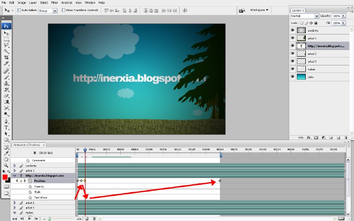Delete keyframes trash icon in timeline
The image size is (354, 221).
click(x=94, y=218)
